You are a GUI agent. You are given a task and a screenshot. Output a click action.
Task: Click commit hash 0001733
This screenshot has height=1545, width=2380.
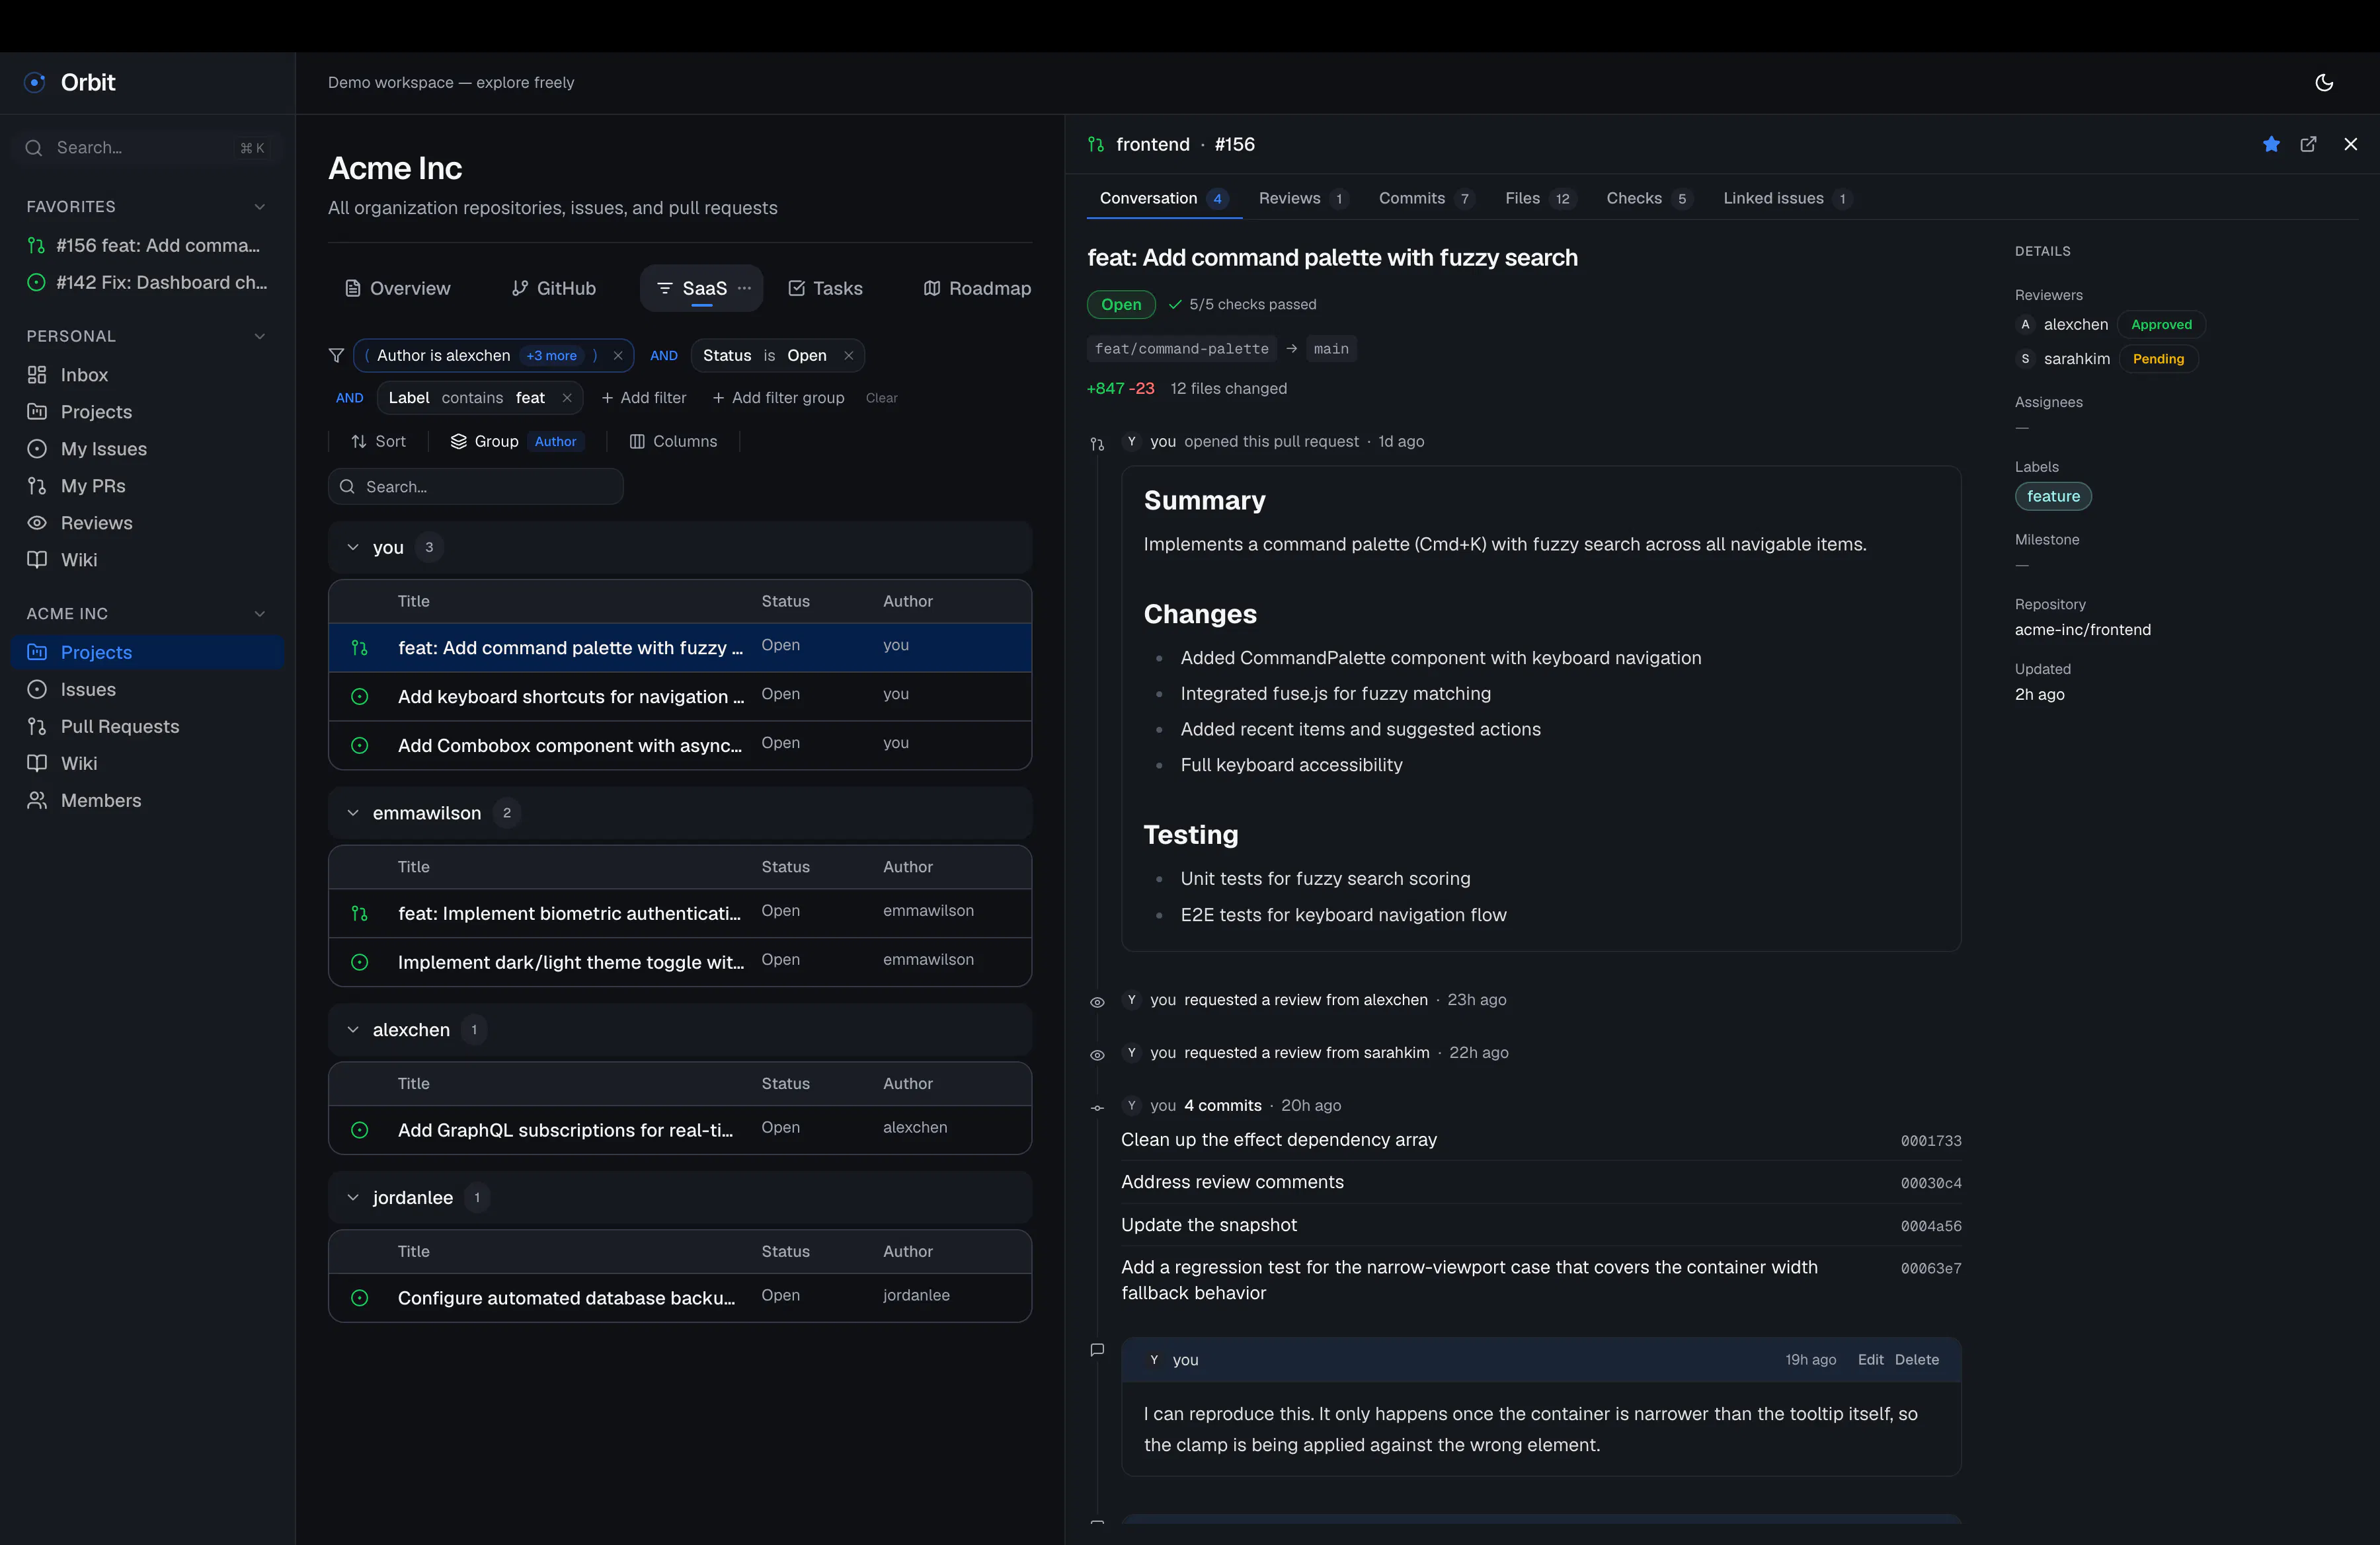[1930, 1141]
